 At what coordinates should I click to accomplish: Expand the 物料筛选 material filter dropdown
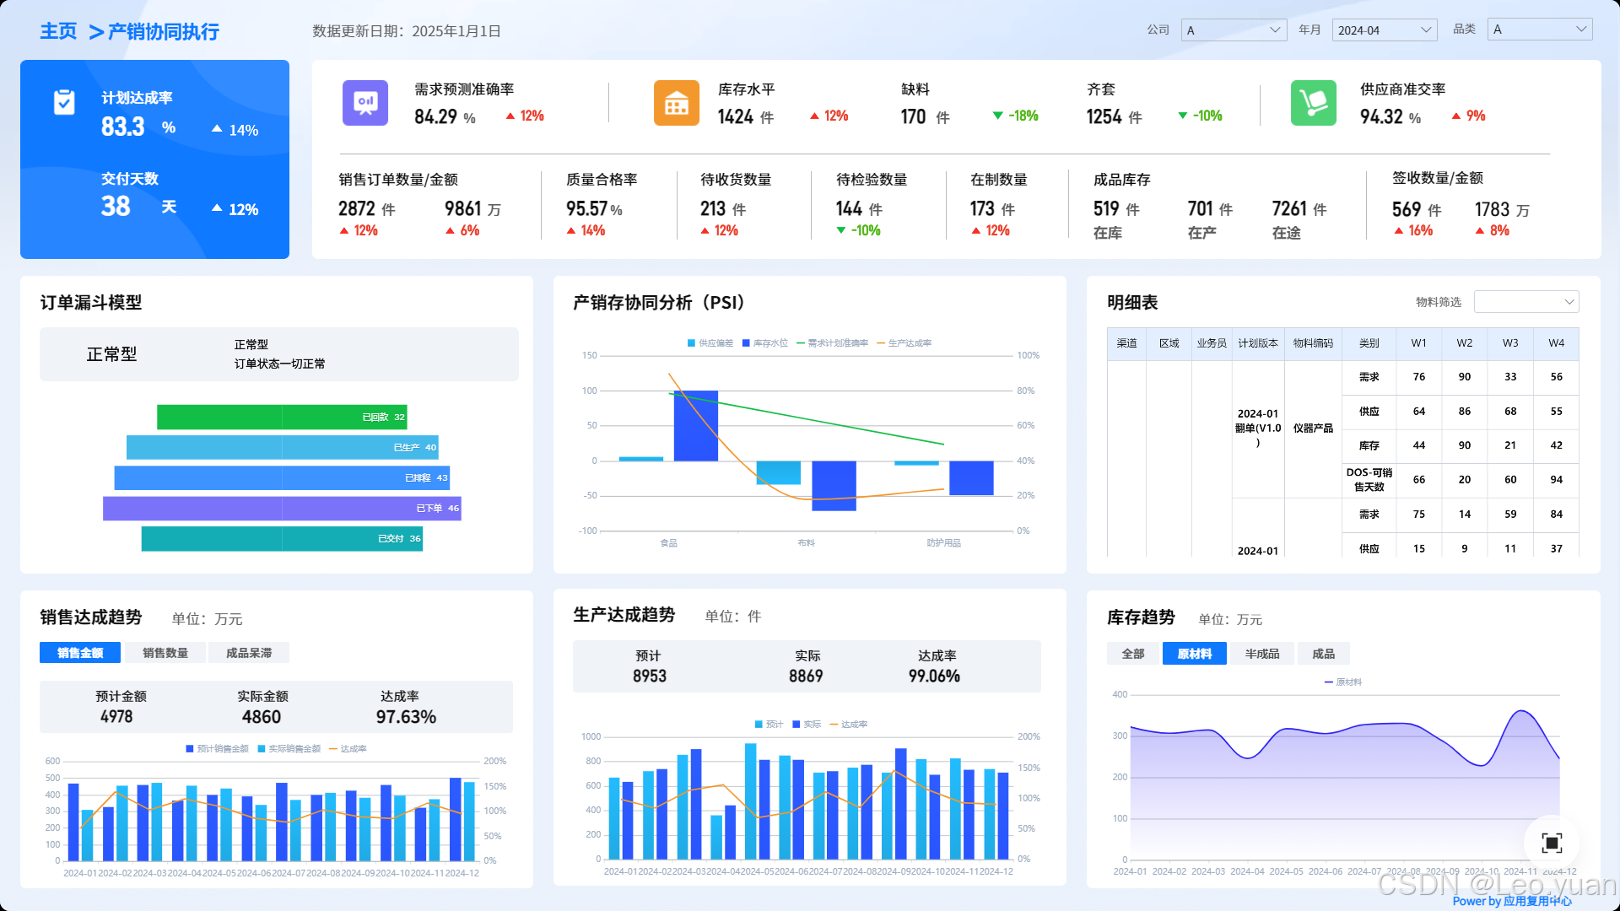pos(1525,302)
